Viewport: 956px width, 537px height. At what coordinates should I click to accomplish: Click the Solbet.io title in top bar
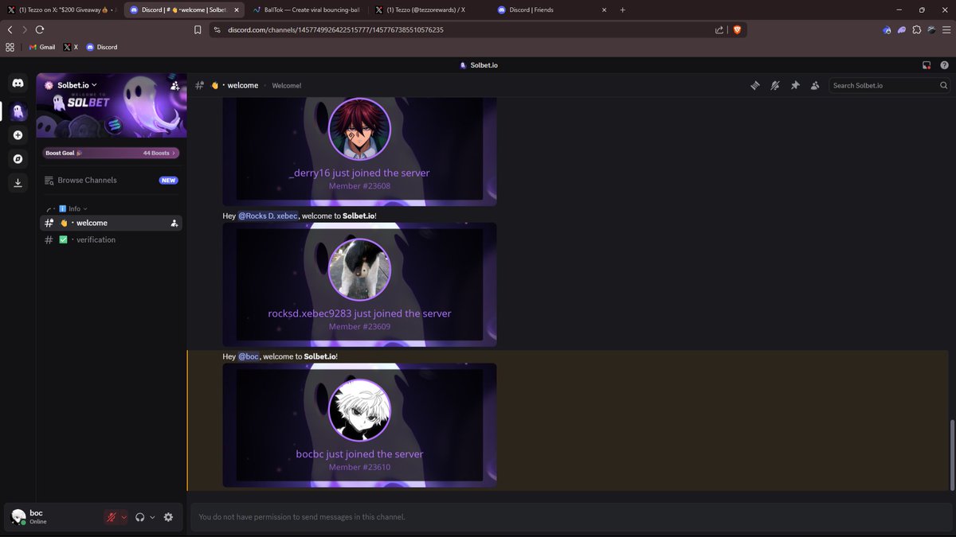coord(484,65)
